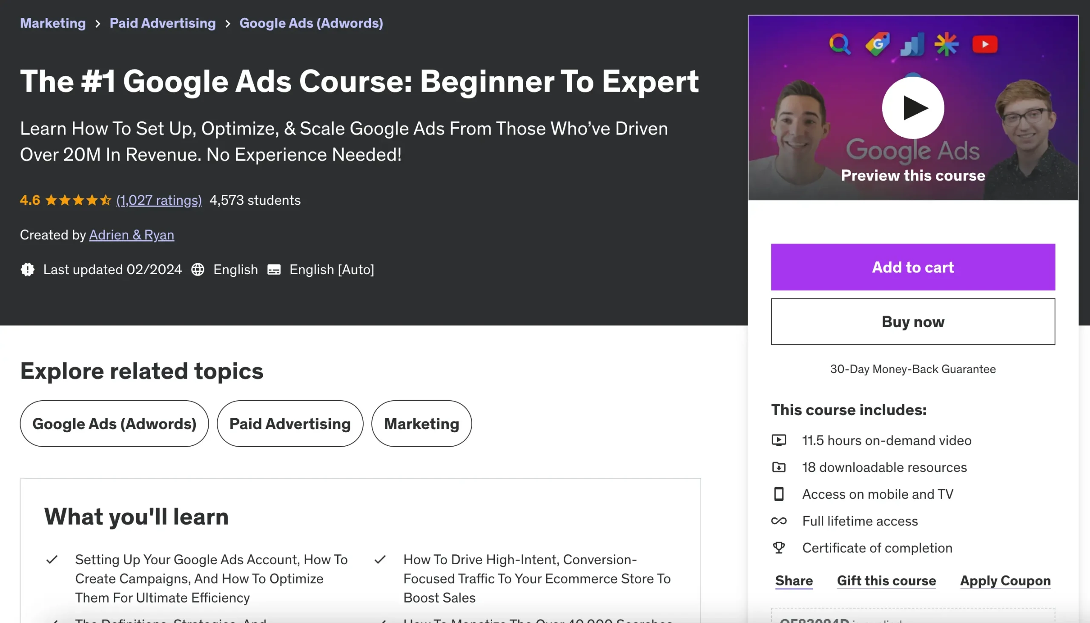Open instructor Adrien & Ryan profile
The width and height of the screenshot is (1090, 623).
coord(131,235)
